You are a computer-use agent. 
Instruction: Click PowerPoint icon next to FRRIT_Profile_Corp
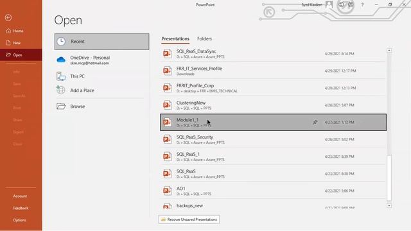(167, 88)
